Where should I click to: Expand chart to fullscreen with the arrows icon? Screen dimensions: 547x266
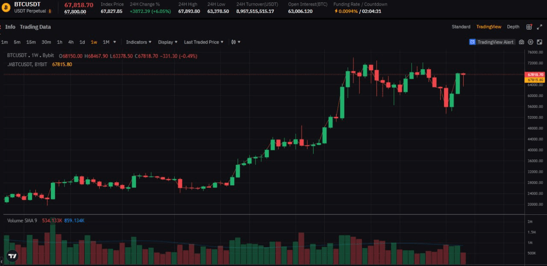539,27
